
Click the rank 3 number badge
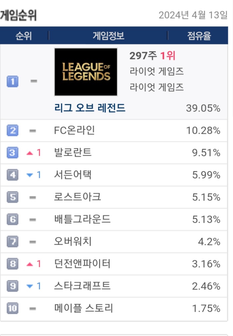tap(13, 153)
